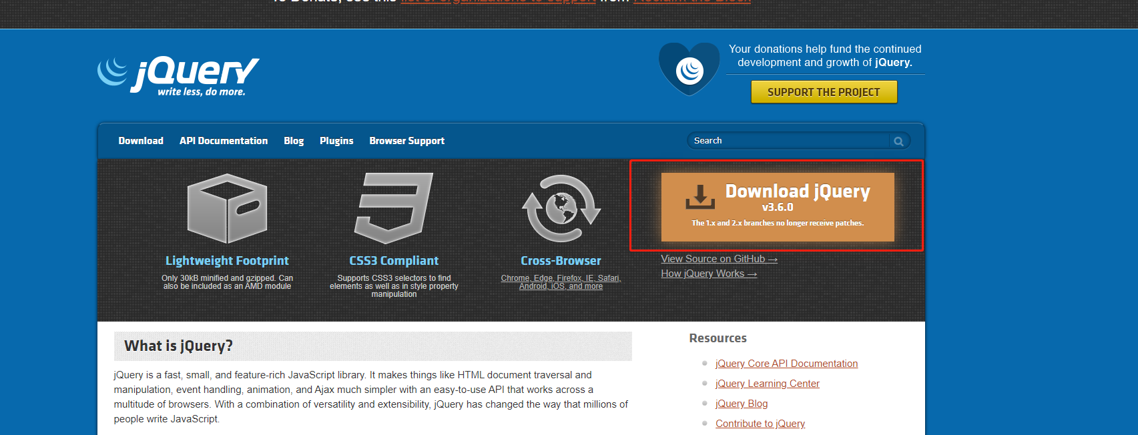Image resolution: width=1138 pixels, height=435 pixels.
Task: Go to the Blog nav item
Action: tap(294, 141)
